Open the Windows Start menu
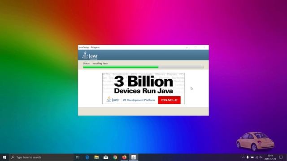287x161 pixels. [x=4, y=157]
